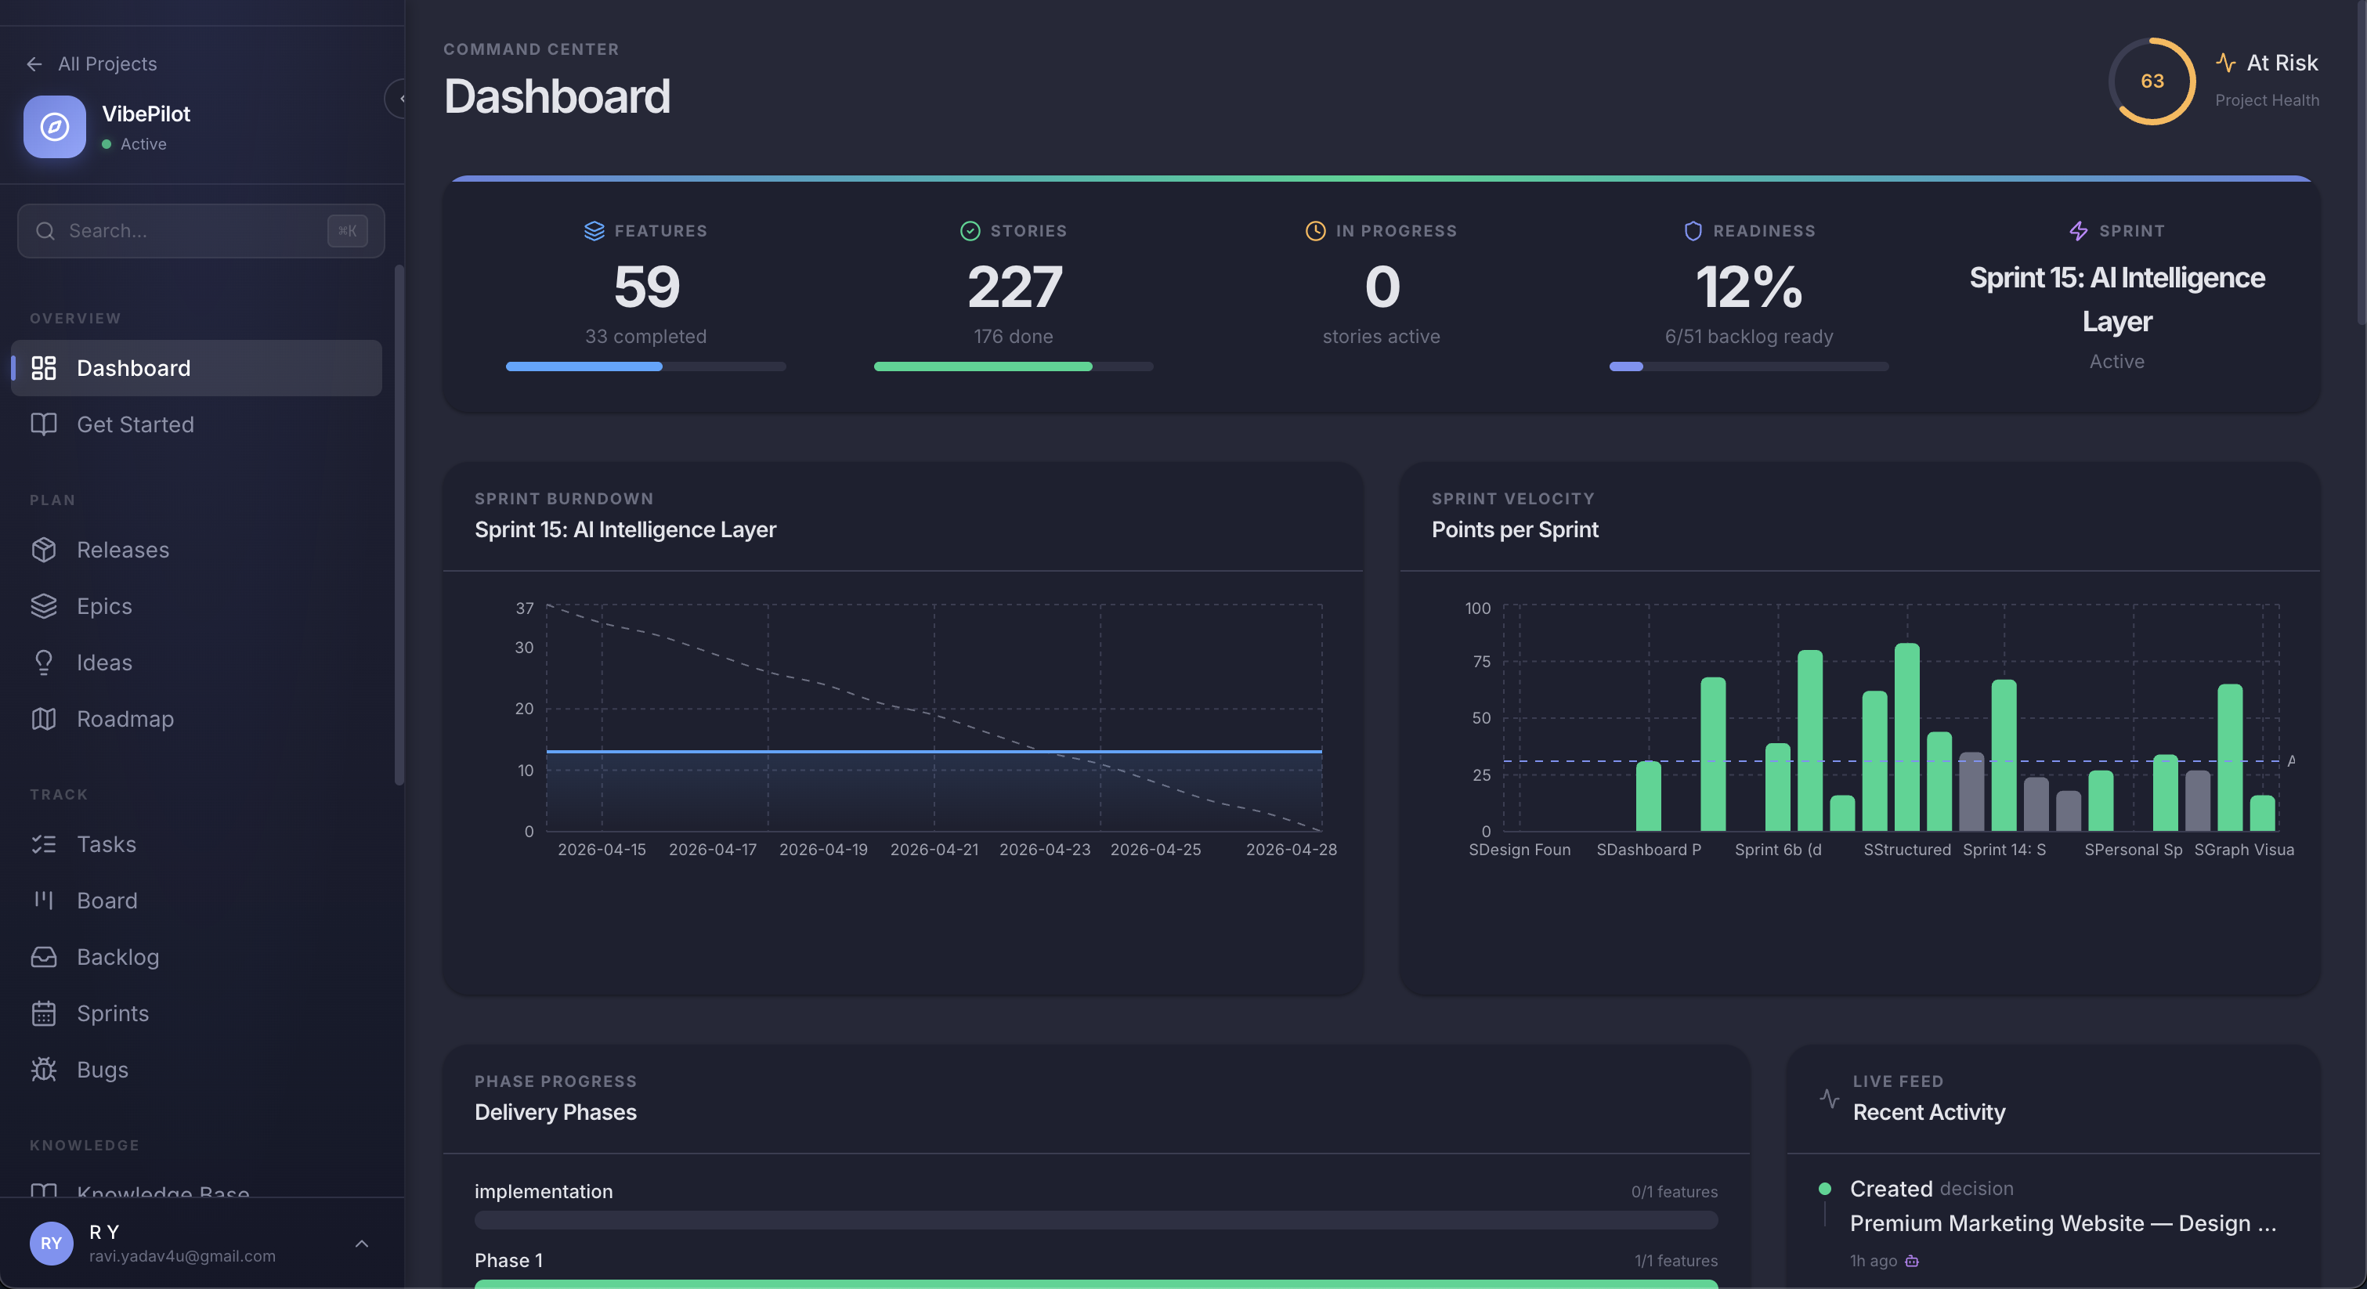The height and width of the screenshot is (1289, 2367).
Task: Expand the R Y account menu
Action: coord(361,1244)
